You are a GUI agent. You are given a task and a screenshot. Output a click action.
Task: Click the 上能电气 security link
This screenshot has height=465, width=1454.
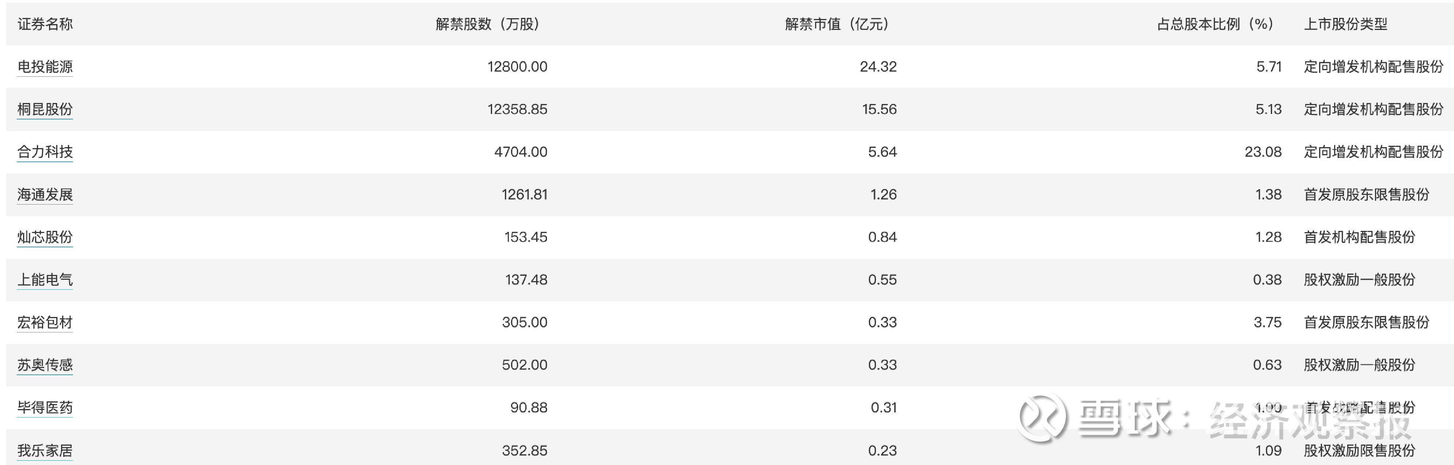click(x=45, y=279)
